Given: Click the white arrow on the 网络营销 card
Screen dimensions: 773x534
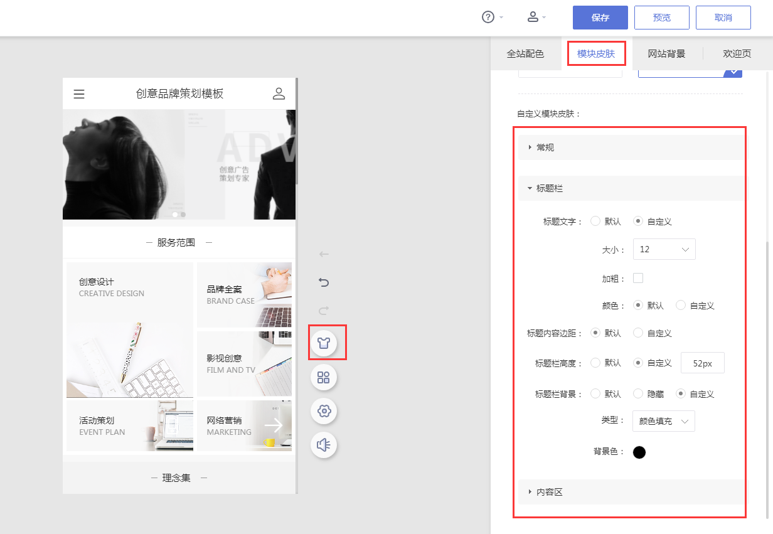Looking at the screenshot, I should coord(274,426).
